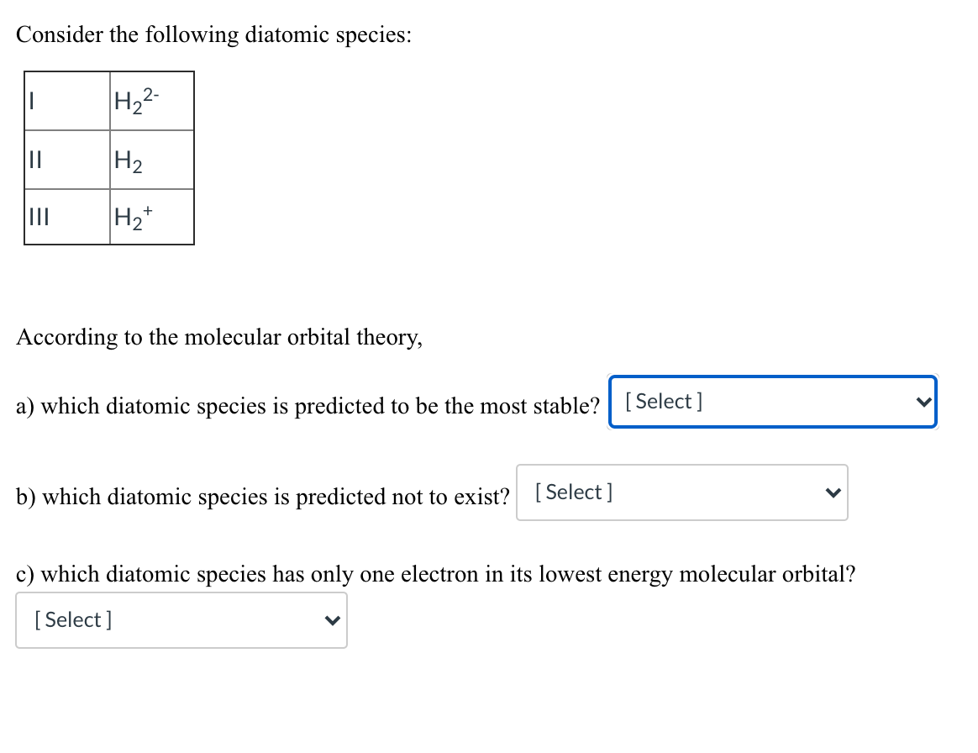The height and width of the screenshot is (753, 978).
Task: Click the question b text about species not existing
Action: coord(262,498)
